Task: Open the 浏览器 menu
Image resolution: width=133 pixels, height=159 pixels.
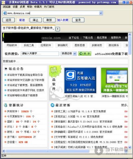Action: click(7, 7)
